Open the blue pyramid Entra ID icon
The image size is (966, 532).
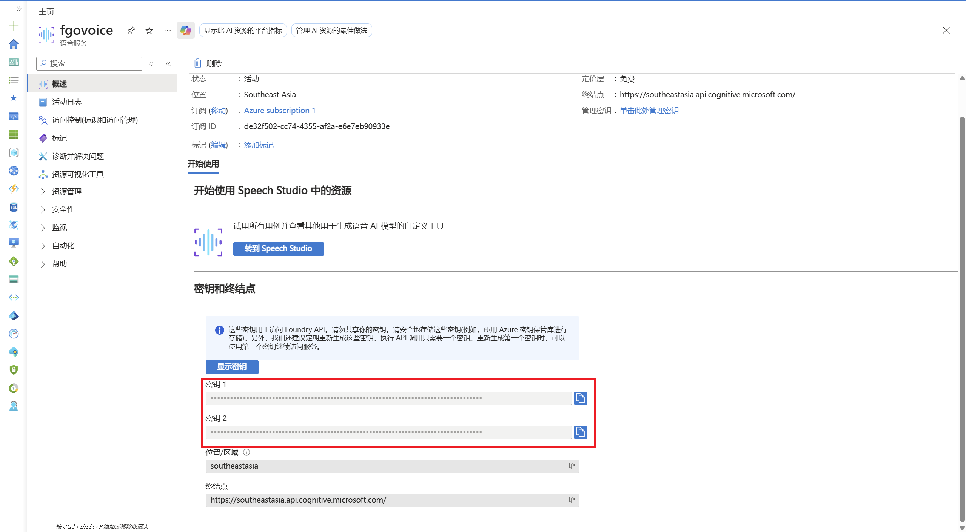coord(14,315)
